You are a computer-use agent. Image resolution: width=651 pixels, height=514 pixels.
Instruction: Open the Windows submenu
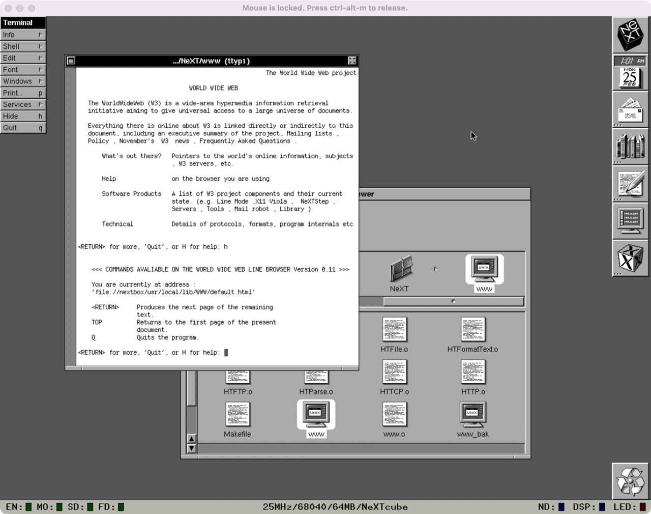[x=23, y=81]
